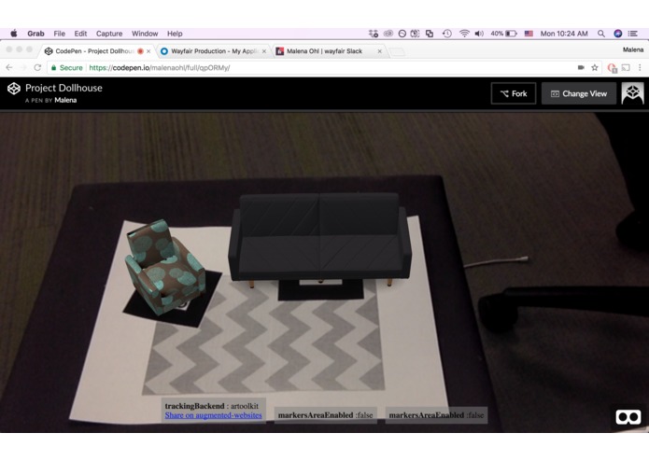Click the Secure padlock site info
This screenshot has height=461, width=649.
click(x=66, y=67)
